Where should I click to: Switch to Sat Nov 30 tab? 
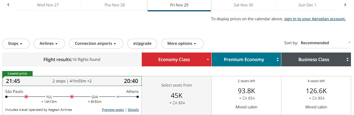click(x=243, y=5)
